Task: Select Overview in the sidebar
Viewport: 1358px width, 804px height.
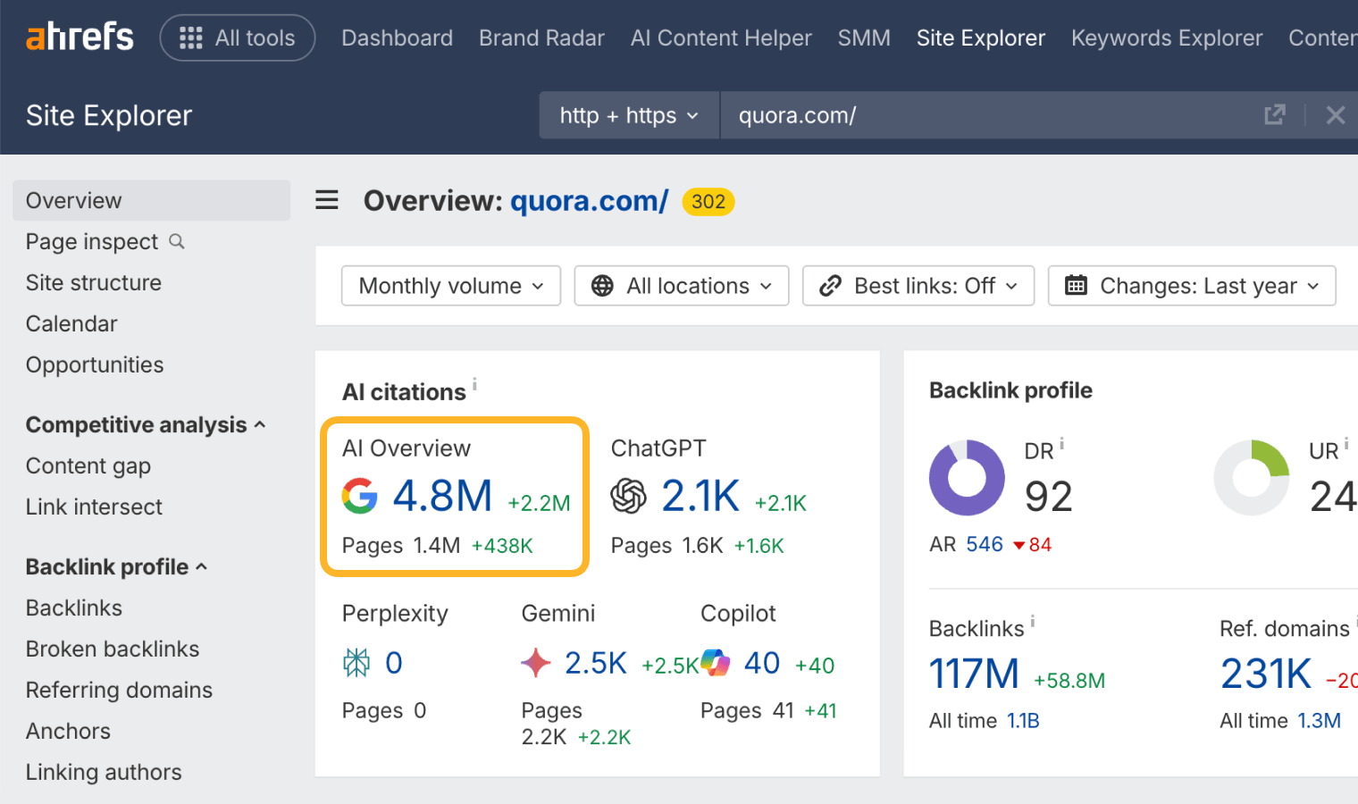Action: tap(151, 200)
